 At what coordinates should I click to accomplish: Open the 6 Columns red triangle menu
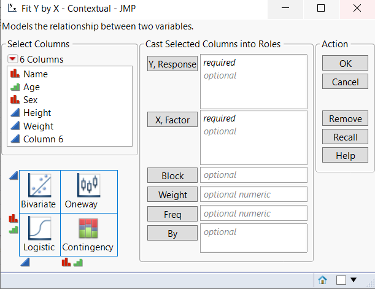(13, 60)
